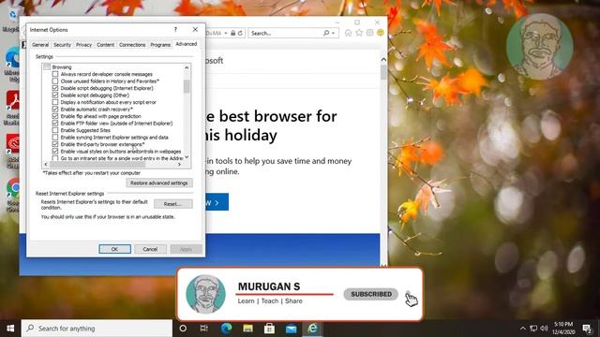Click the settings list scroll left arrow
Viewport: 600px width, 337px height.
46,165
